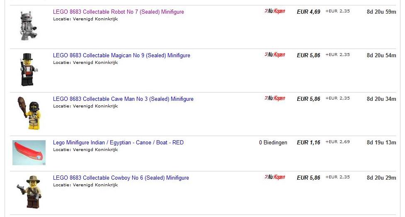
Task: Open the red canoe thumbnail
Action: 29,153
